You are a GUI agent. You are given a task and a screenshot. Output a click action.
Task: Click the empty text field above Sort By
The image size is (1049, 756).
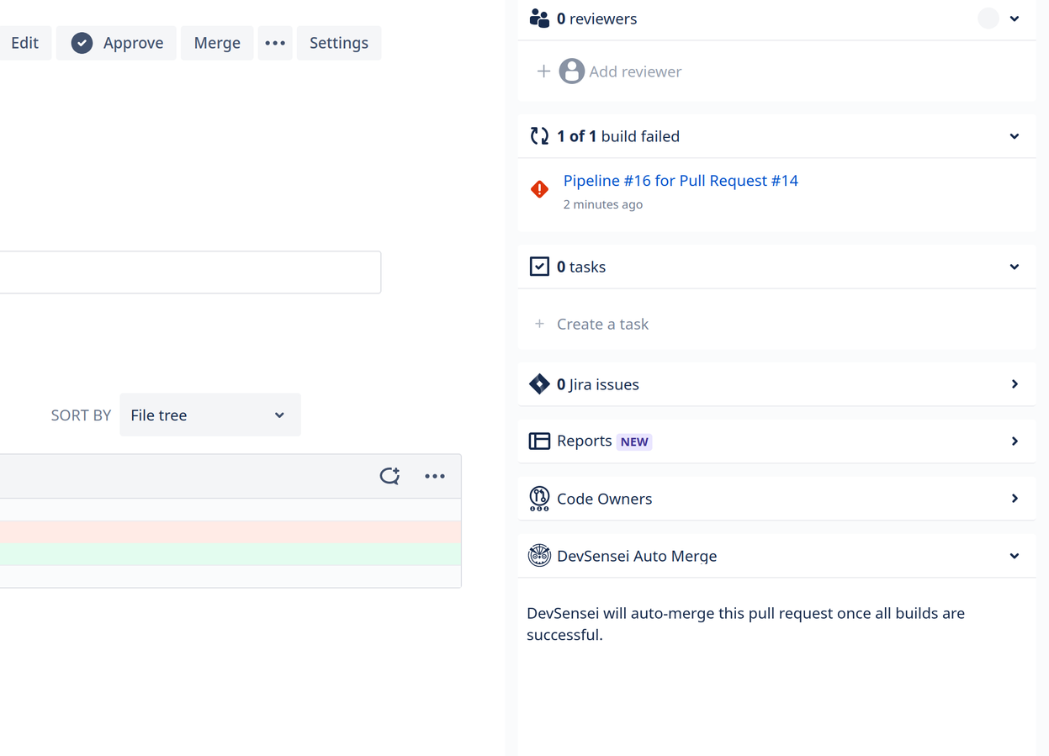[190, 272]
